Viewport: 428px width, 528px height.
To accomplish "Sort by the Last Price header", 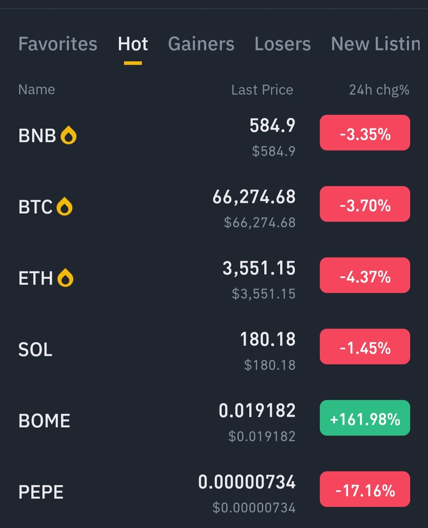I will pos(262,90).
